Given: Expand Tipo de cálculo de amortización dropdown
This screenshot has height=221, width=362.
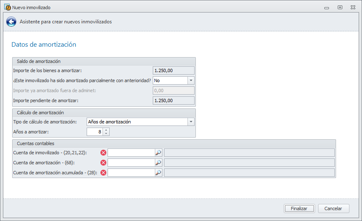Looking at the screenshot, I should pos(191,122).
